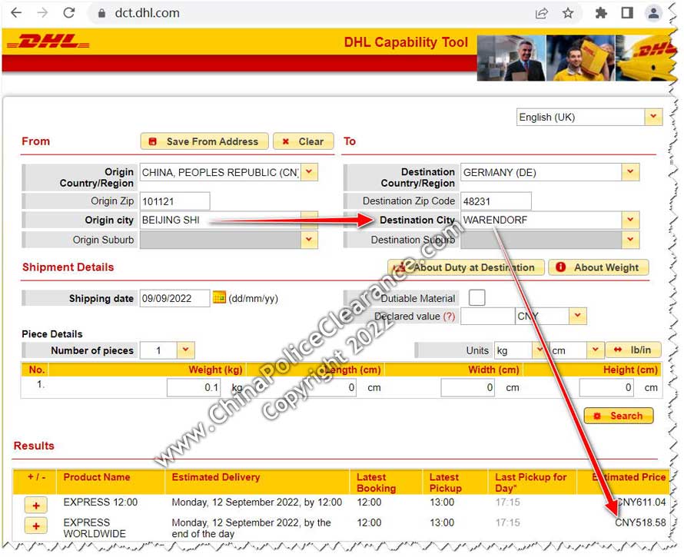
Task: Expand EXPRESS 12:00 result with plus
Action: (36, 505)
